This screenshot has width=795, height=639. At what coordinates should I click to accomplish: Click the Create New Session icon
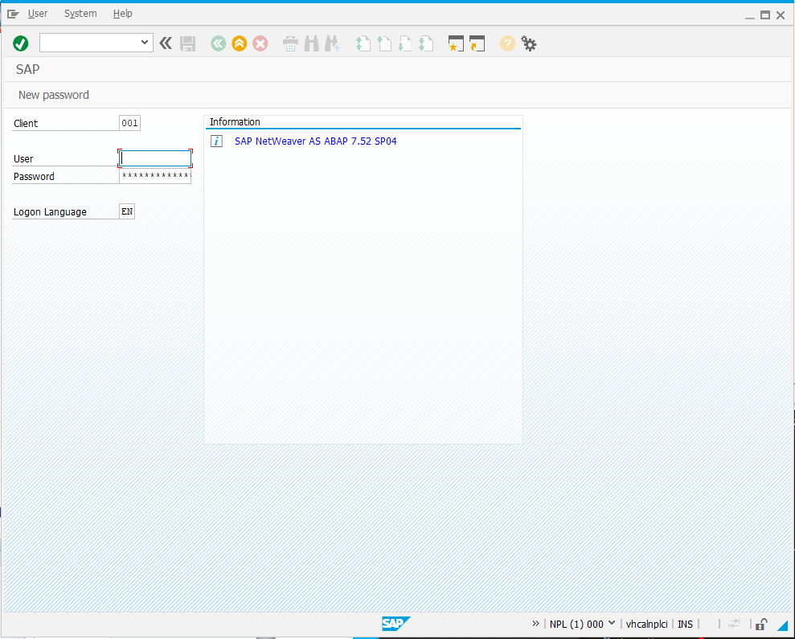point(456,43)
